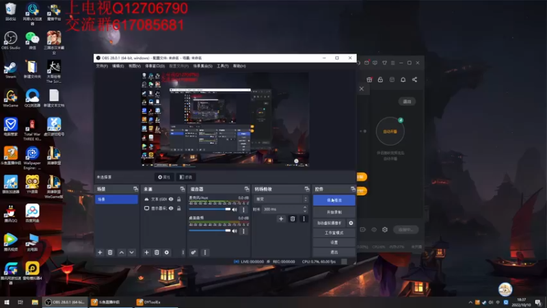Mute the Mic/Aux speaker icon

(235, 209)
